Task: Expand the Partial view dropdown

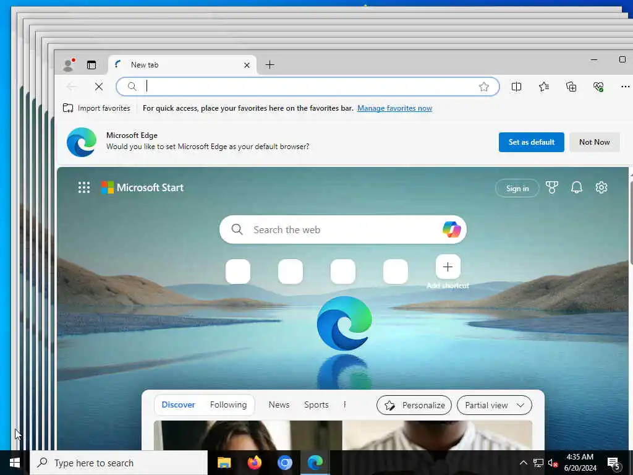Action: pyautogui.click(x=494, y=405)
